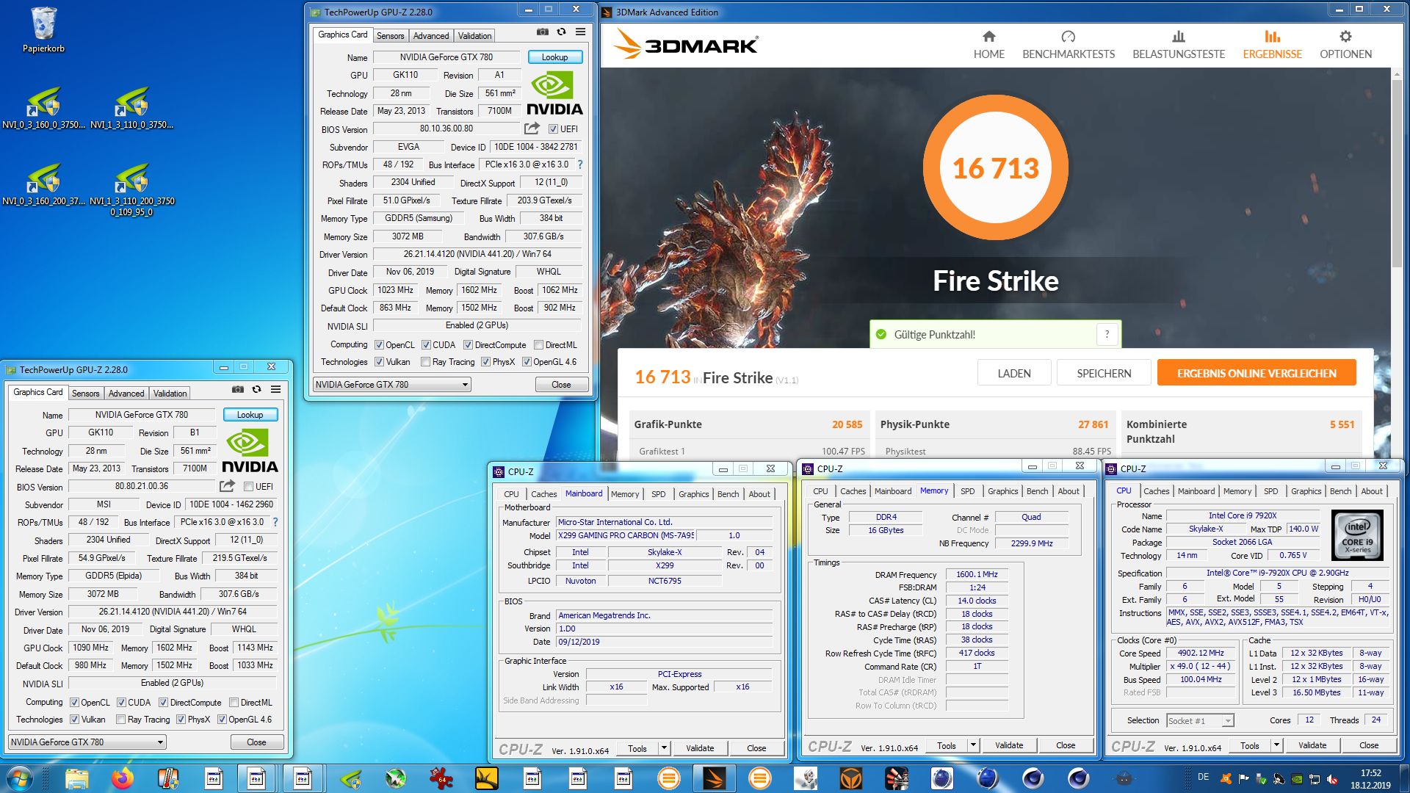
Task: Open GPU selection dropdown in upper GPU-Z
Action: (x=391, y=385)
